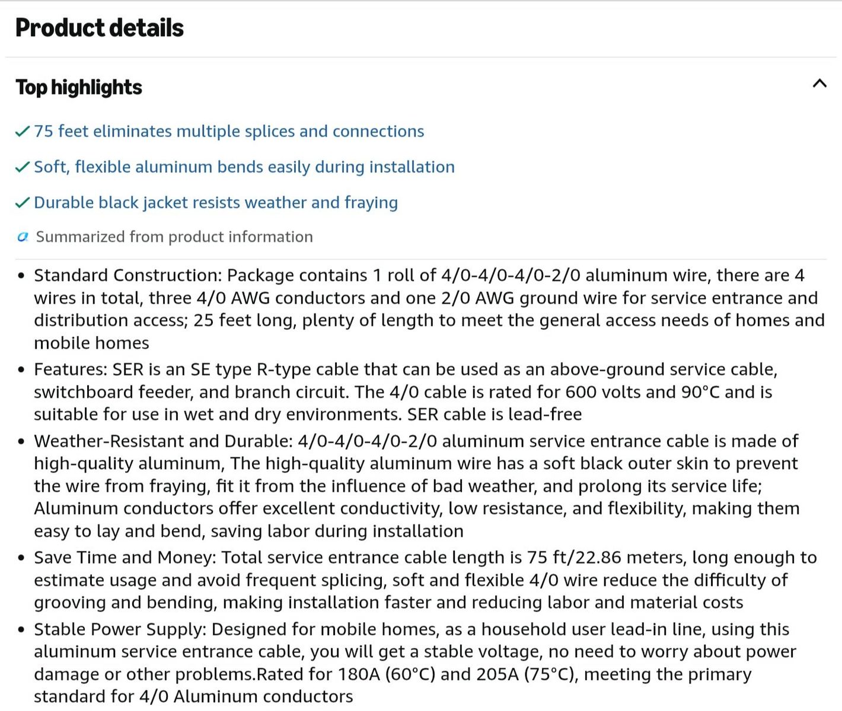Image resolution: width=842 pixels, height=711 pixels.
Task: Click the 'Summarized from product information' label
Action: (x=174, y=236)
